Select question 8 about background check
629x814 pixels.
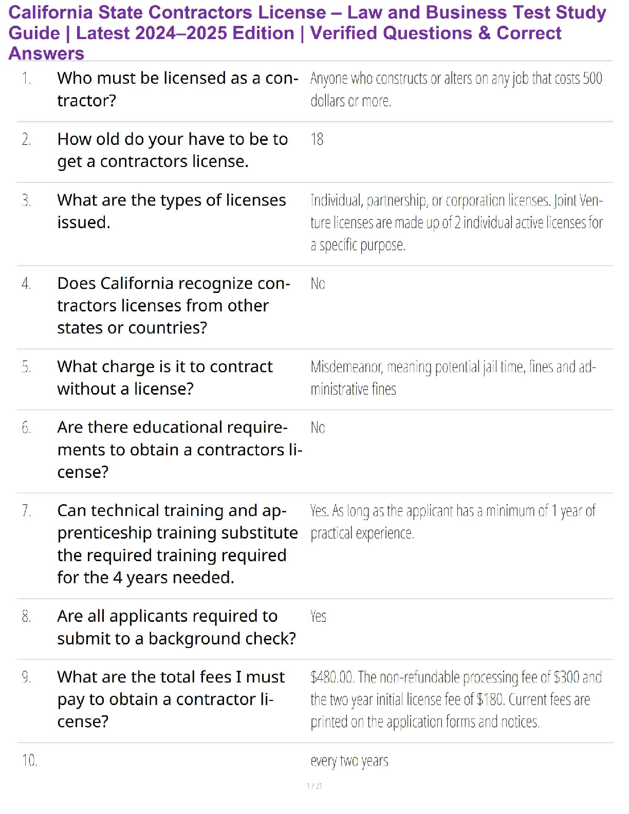tap(177, 627)
